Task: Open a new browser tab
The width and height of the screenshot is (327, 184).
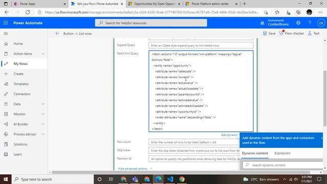Action: 244,4
